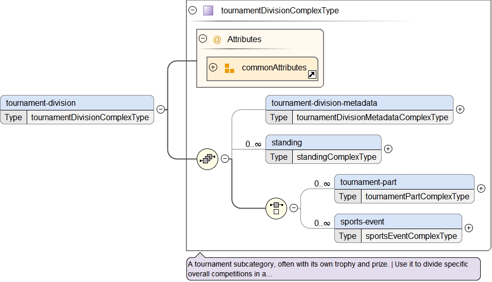Collapse the choice compositor children
The width and height of the screenshot is (492, 282).
click(x=293, y=208)
